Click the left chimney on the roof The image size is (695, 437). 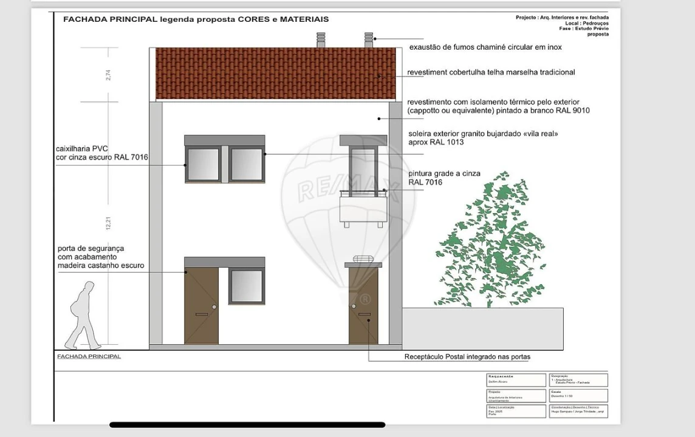click(321, 40)
